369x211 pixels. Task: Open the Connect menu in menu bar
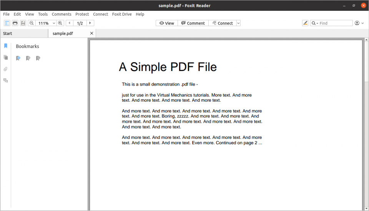coord(100,14)
